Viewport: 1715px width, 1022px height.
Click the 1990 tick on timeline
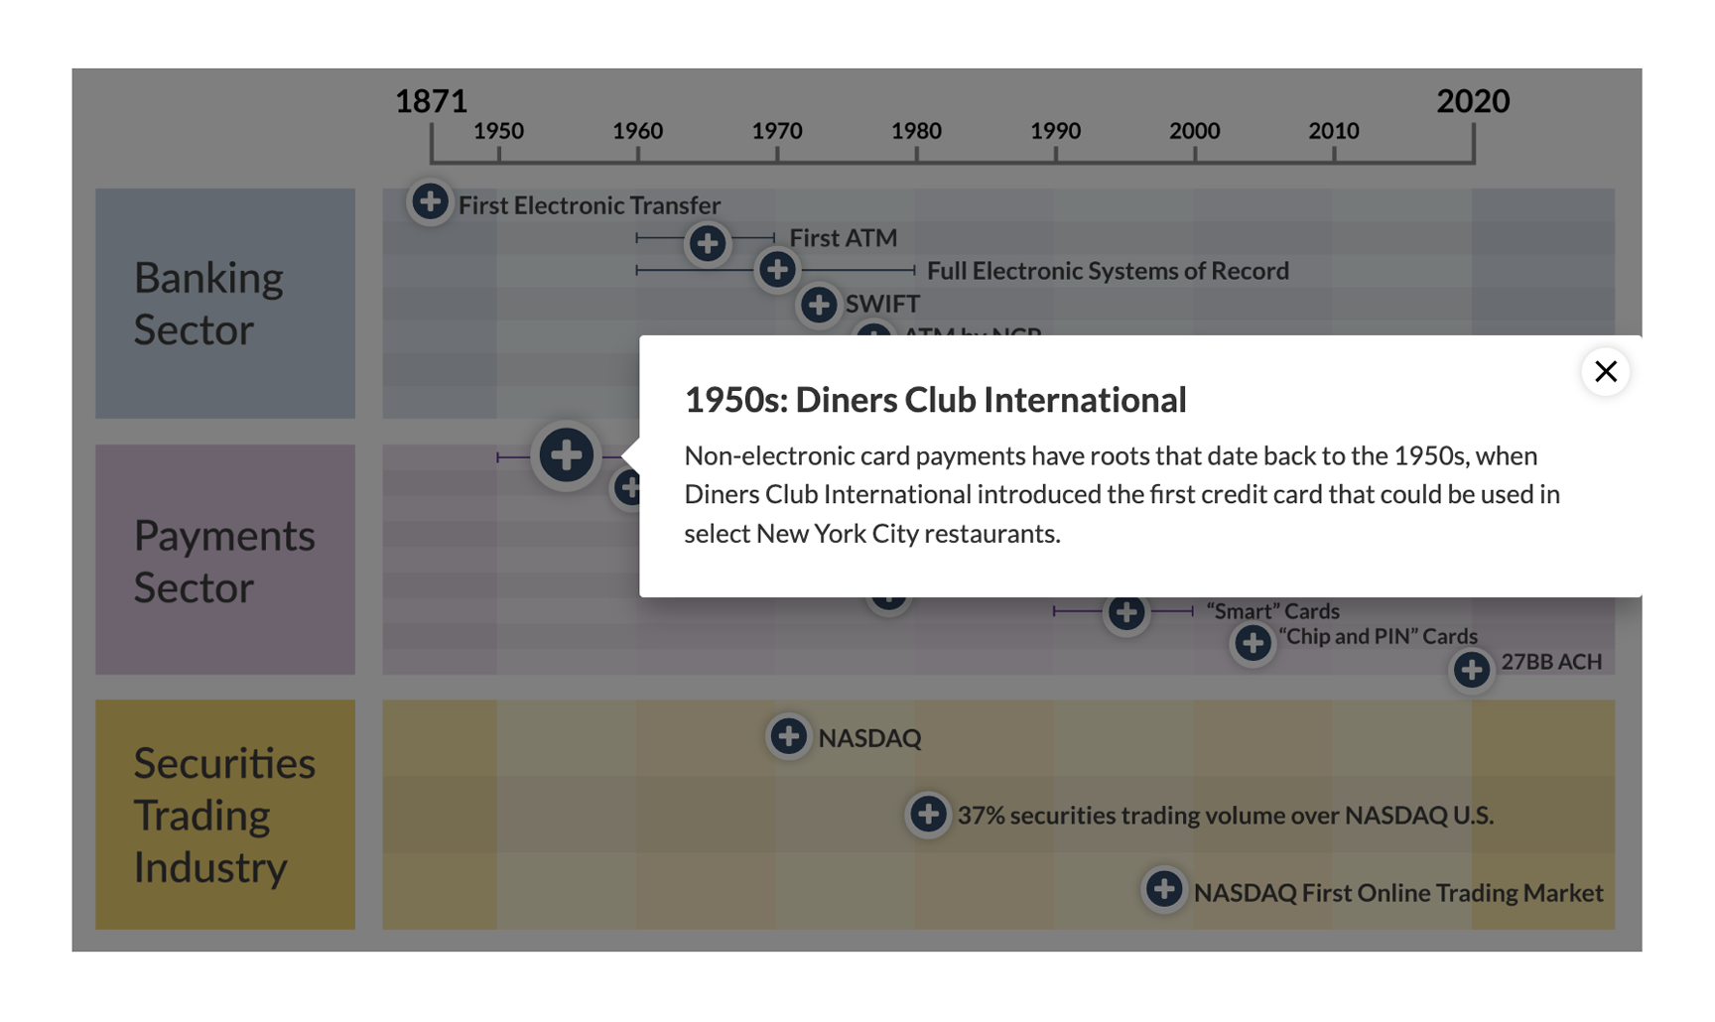(1055, 131)
